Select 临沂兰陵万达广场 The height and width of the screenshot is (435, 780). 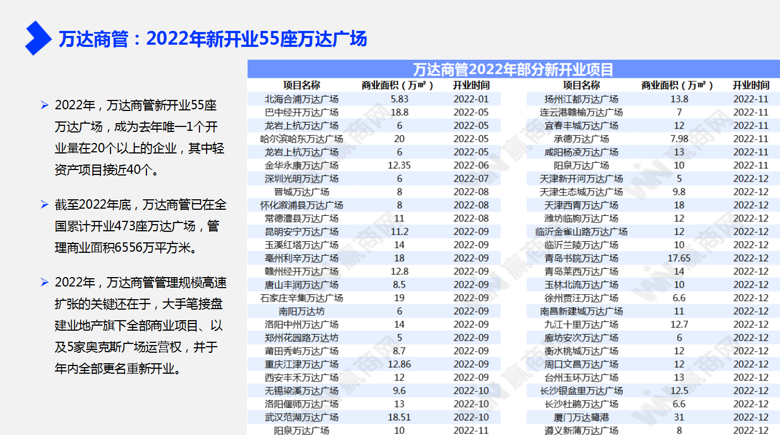581,245
